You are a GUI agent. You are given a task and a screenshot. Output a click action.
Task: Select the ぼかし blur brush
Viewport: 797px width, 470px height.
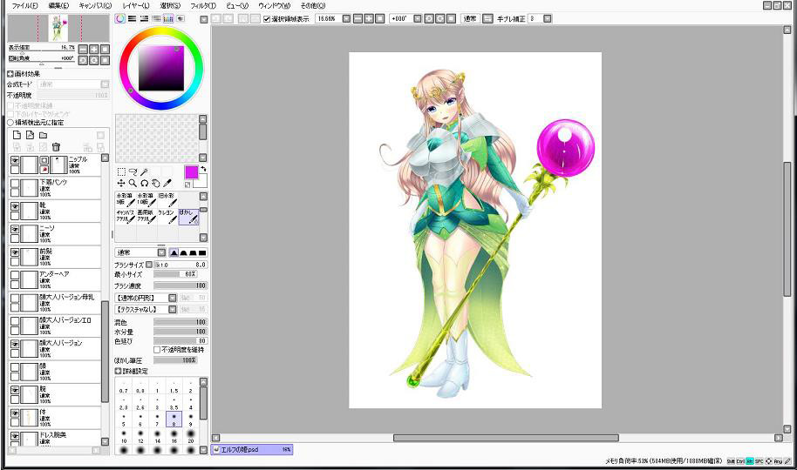(x=189, y=216)
